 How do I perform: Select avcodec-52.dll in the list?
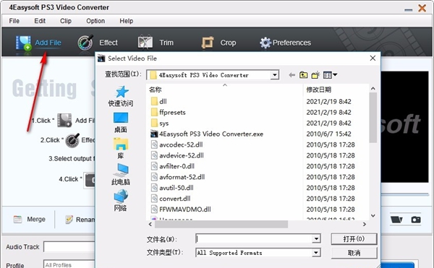click(177, 144)
